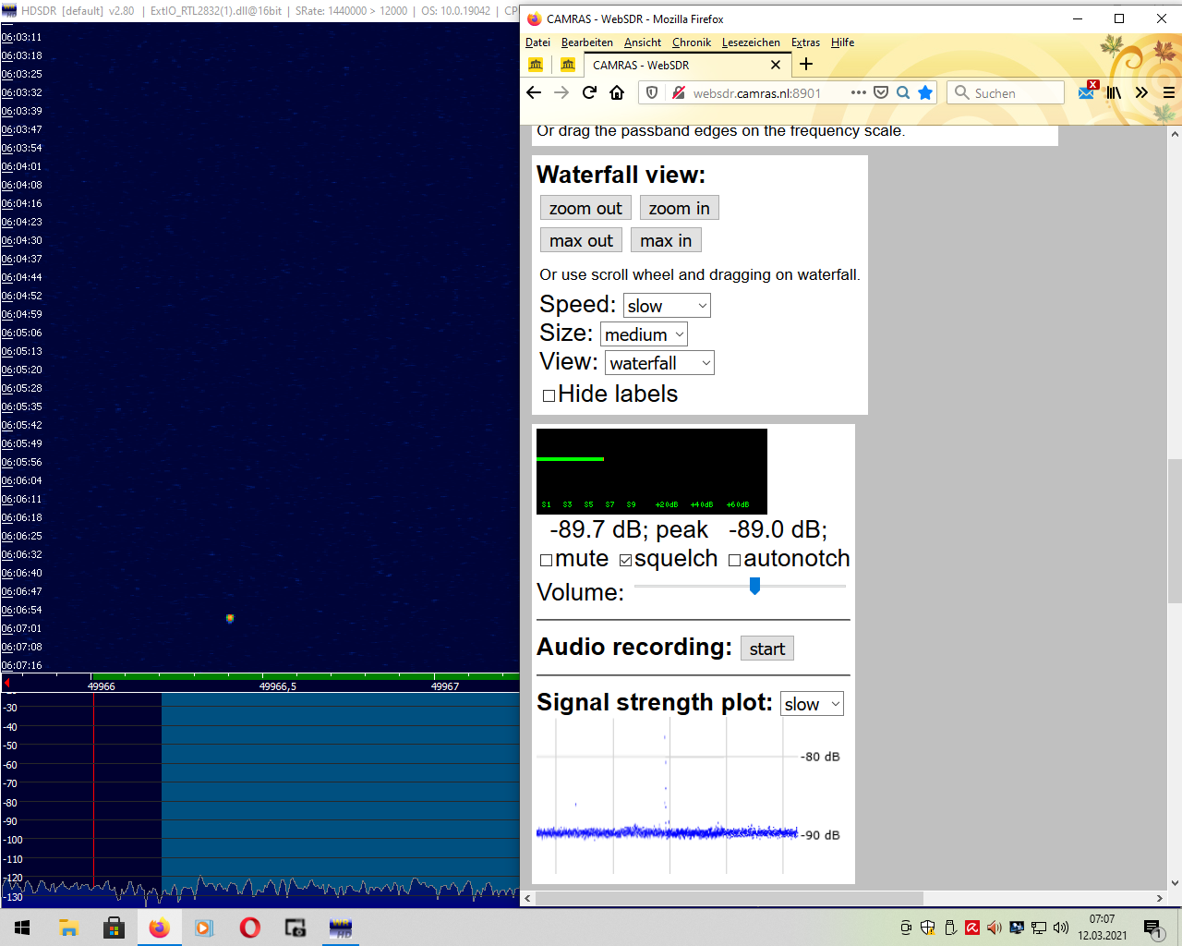Image resolution: width=1182 pixels, height=946 pixels.
Task: Close the CAMRAS - WebSDR tab
Action: (776, 65)
